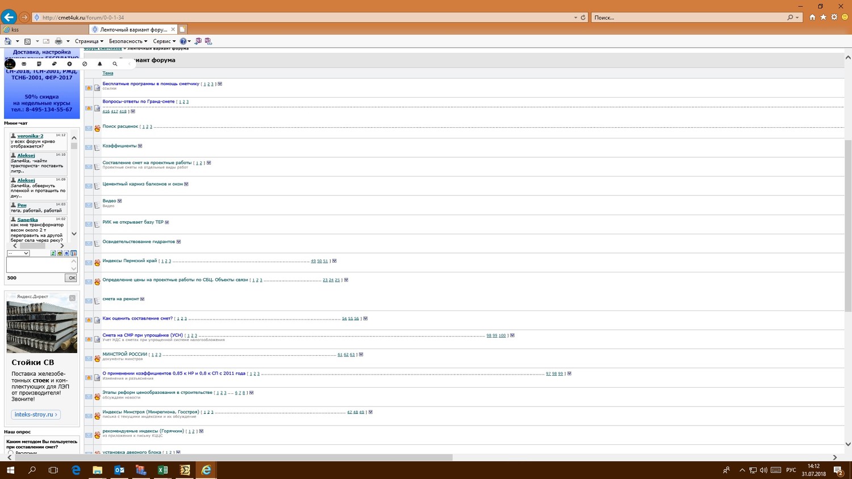The height and width of the screenshot is (479, 852).
Task: Open the Action Center notification icon
Action: [838, 470]
